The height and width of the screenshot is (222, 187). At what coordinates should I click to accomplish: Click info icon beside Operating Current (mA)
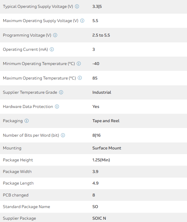[52, 49]
